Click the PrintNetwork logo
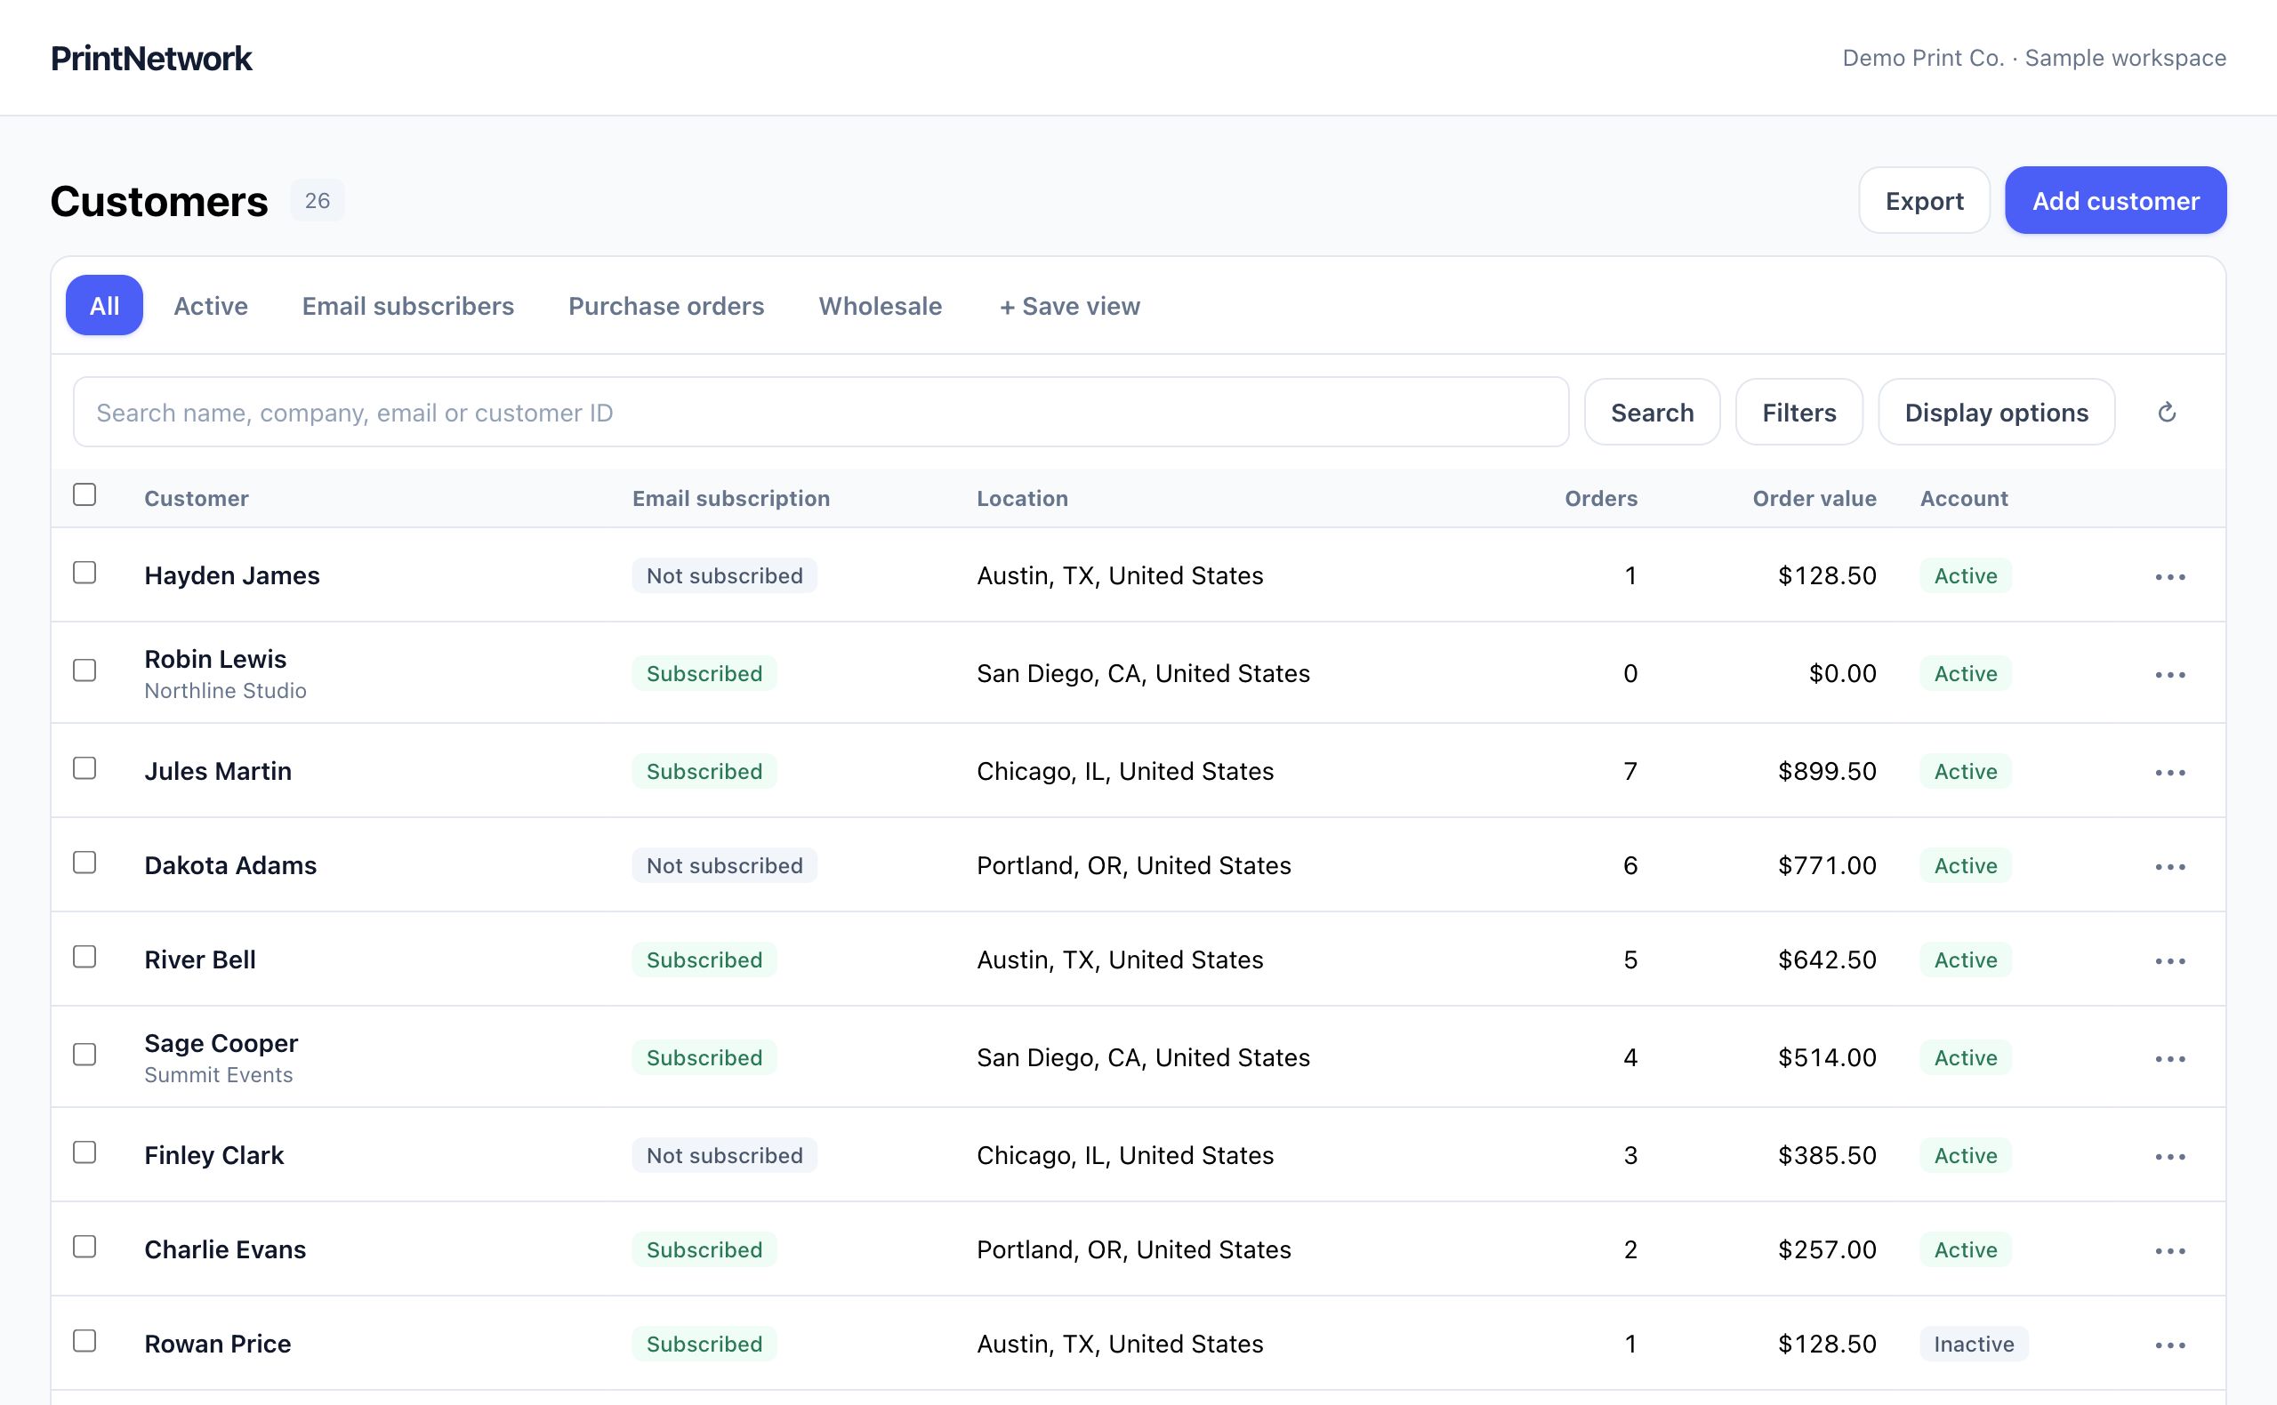Viewport: 2277px width, 1405px height. point(150,58)
